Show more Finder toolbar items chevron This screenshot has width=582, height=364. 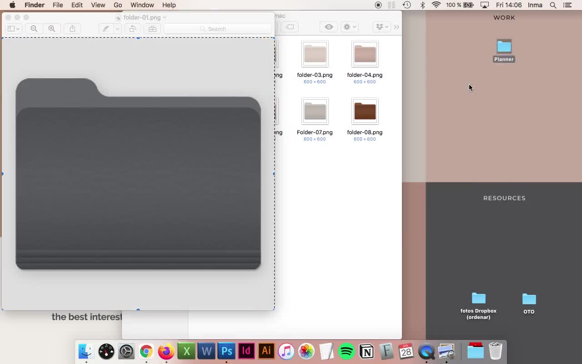tap(396, 27)
